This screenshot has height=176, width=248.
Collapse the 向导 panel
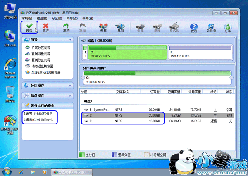pos(70,40)
